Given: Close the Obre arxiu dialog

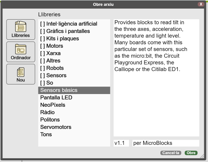Looking at the screenshot, I should coord(201,4).
